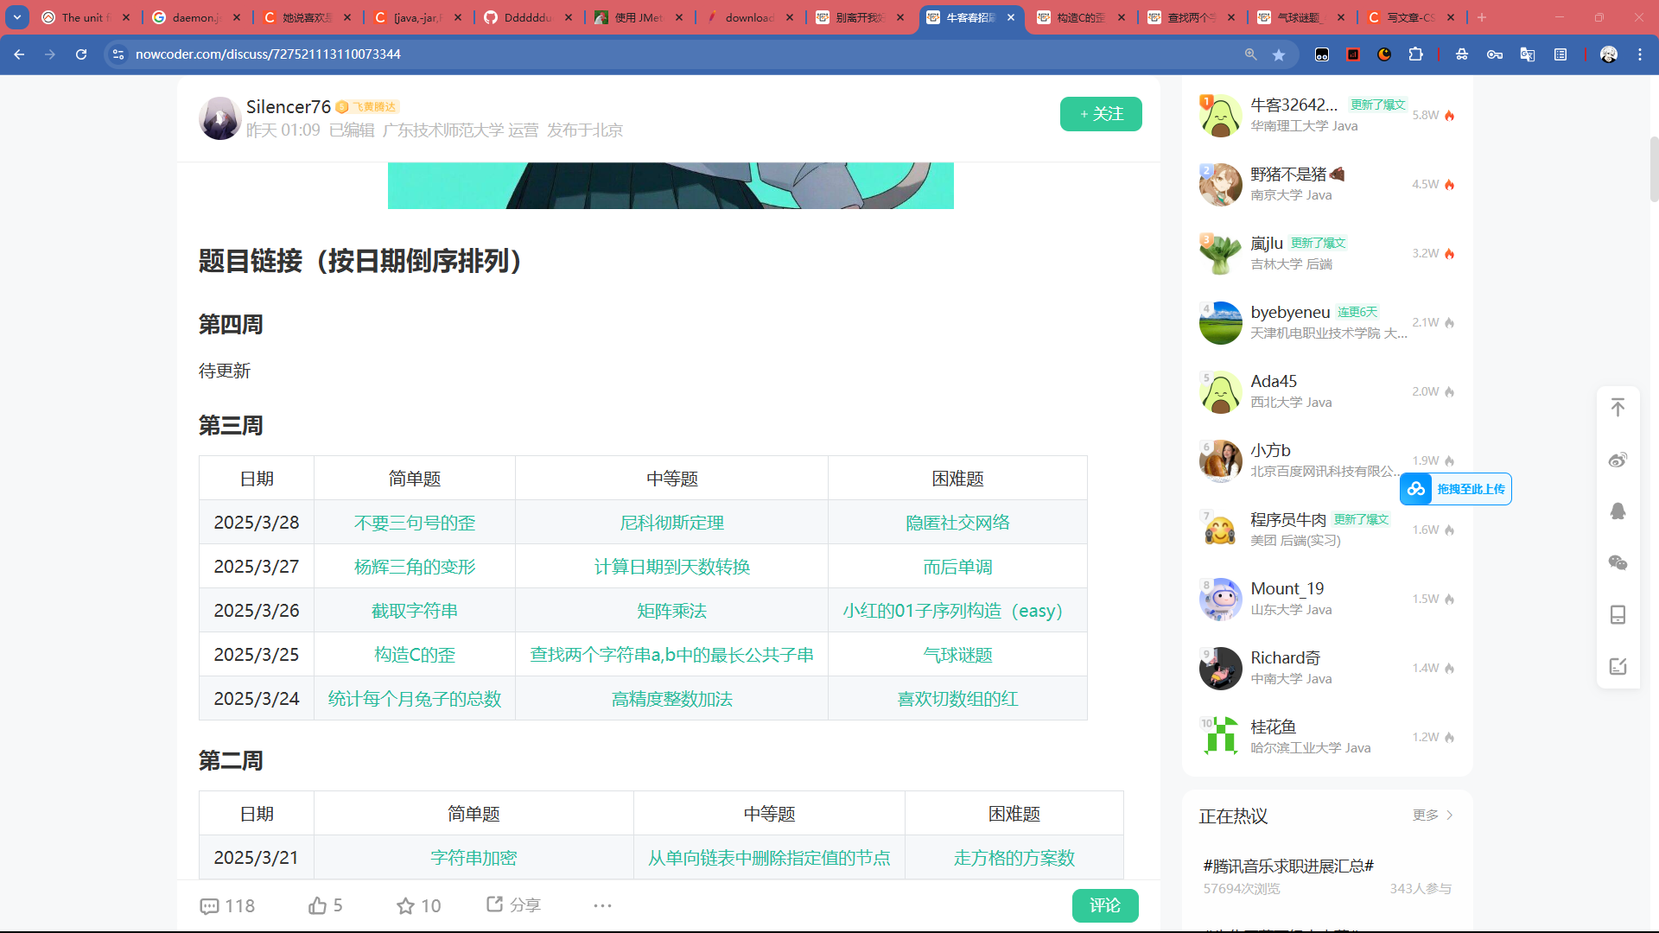
Task: Click the page vertical scrollbar thumb
Action: [1654, 168]
